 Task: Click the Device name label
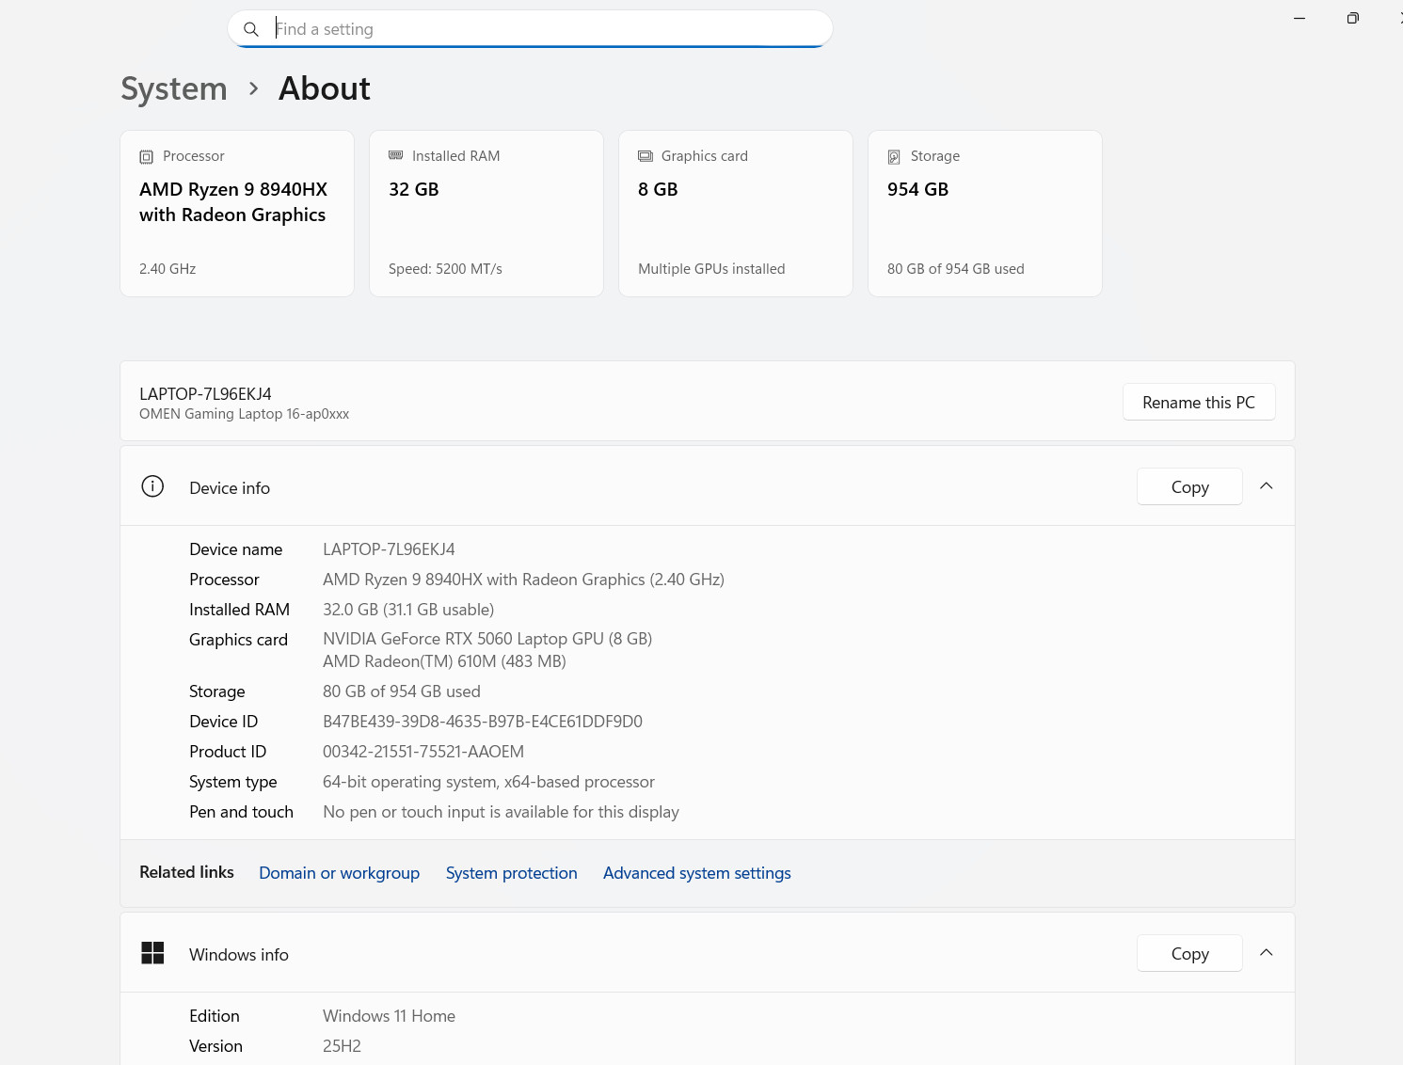(x=235, y=549)
